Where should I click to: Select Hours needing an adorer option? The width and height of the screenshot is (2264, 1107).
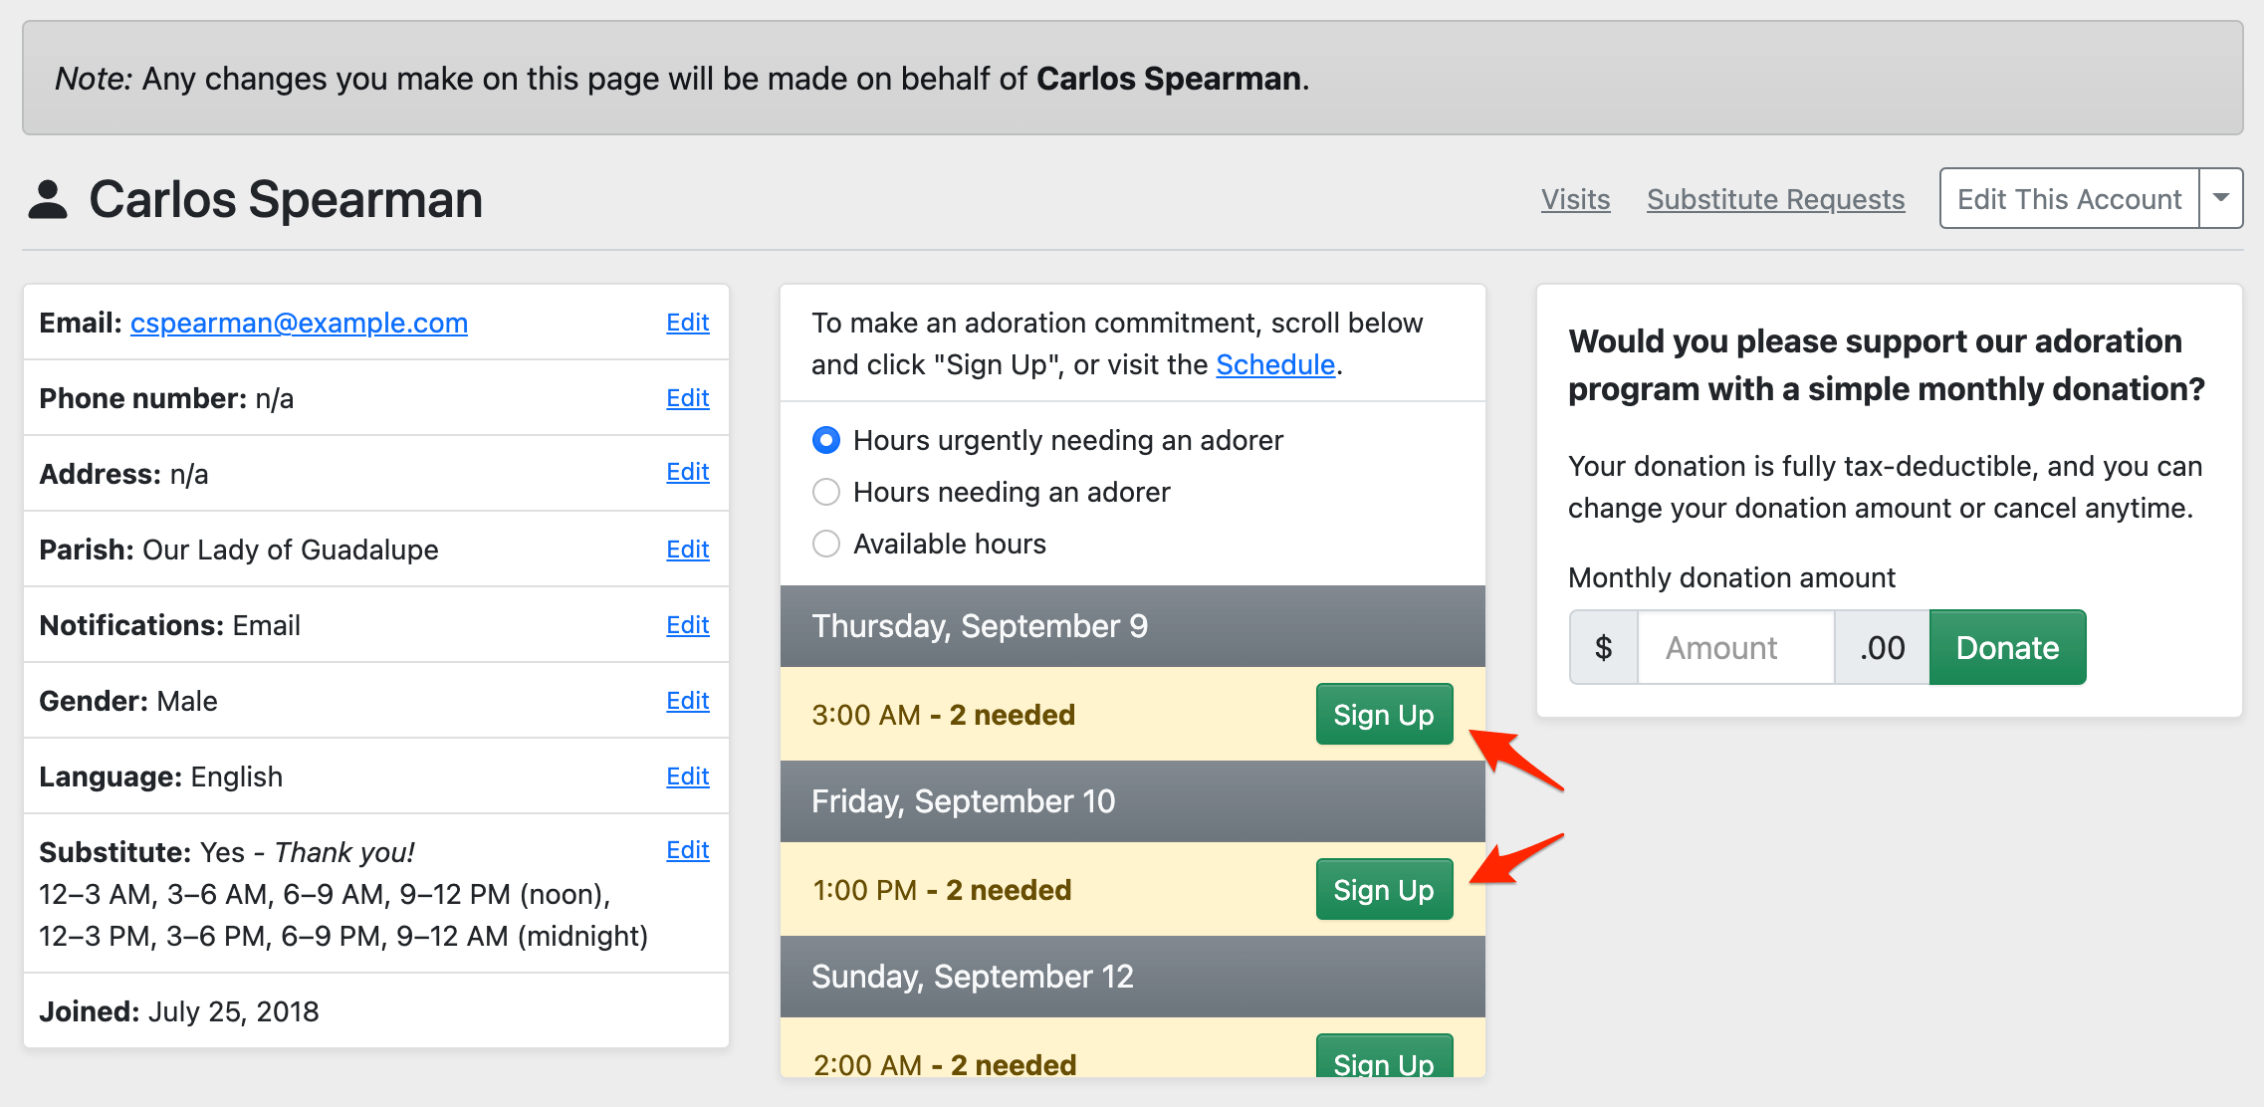826,492
